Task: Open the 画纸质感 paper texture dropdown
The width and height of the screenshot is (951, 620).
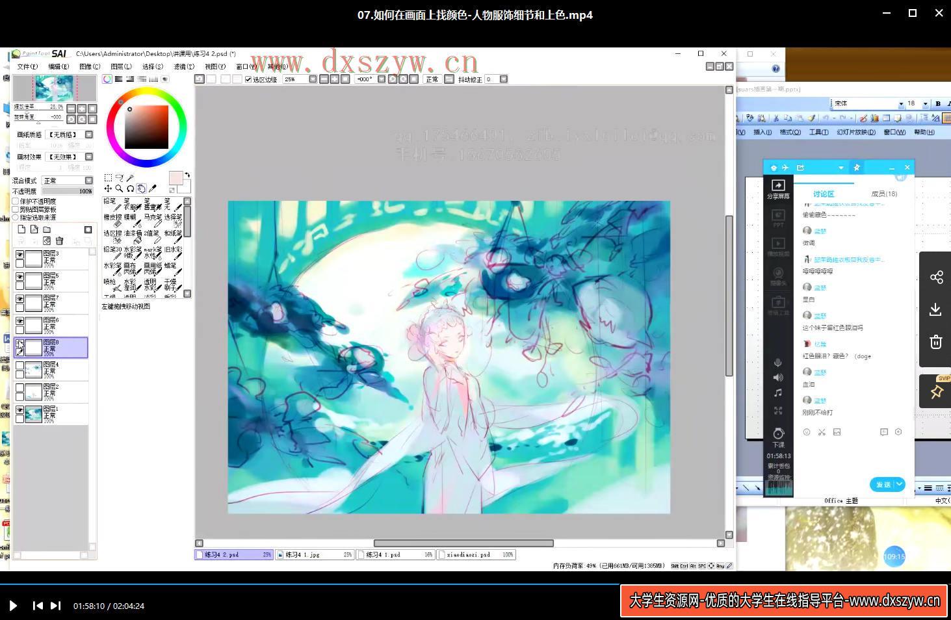Action: tap(89, 135)
